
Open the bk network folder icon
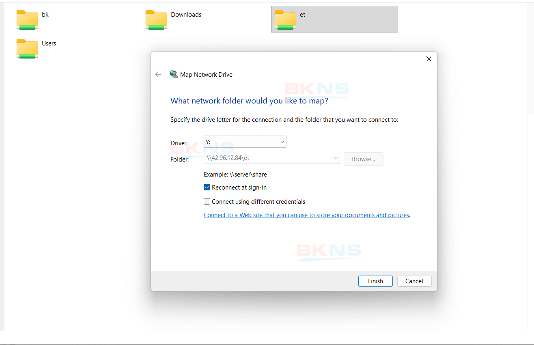(27, 20)
